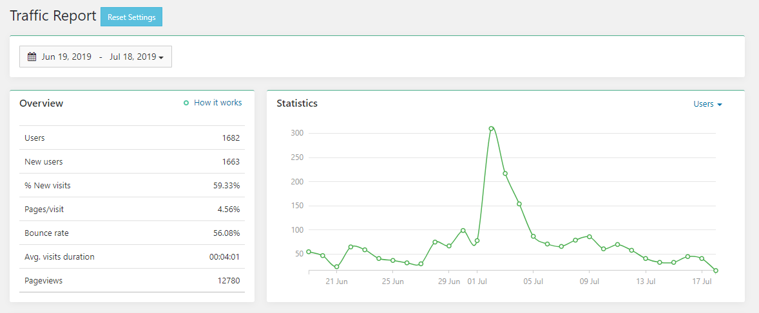
Task: Click the caret arrow after Jul 18, 2019
Action: pos(161,57)
